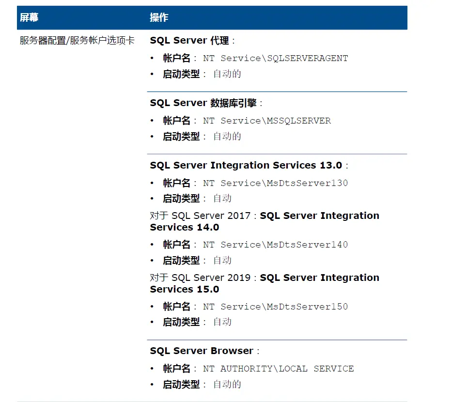
Task: Click the SQL Server 代理 heading
Action: tap(190, 40)
